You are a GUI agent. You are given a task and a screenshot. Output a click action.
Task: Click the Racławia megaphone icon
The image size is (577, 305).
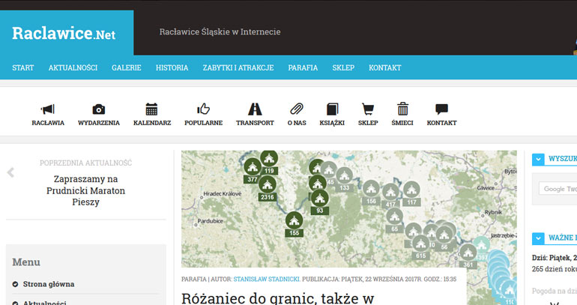[48, 109]
